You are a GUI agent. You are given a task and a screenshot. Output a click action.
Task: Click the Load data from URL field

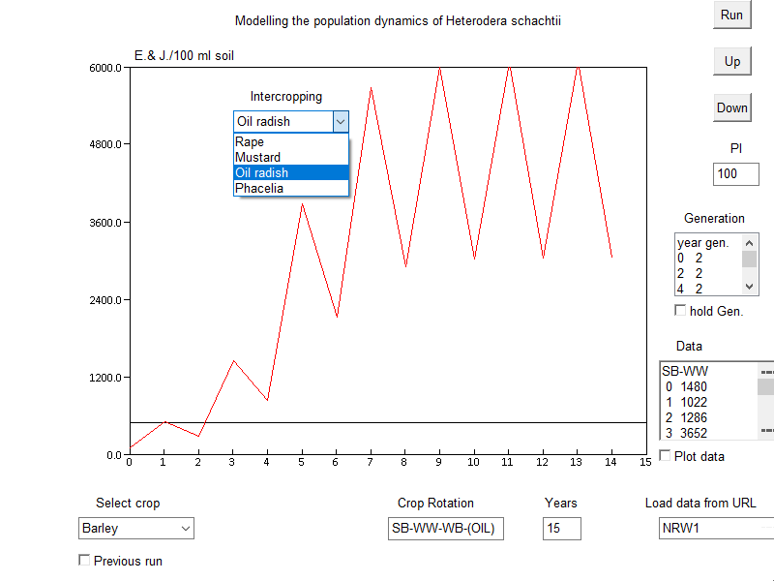pyautogui.click(x=714, y=528)
